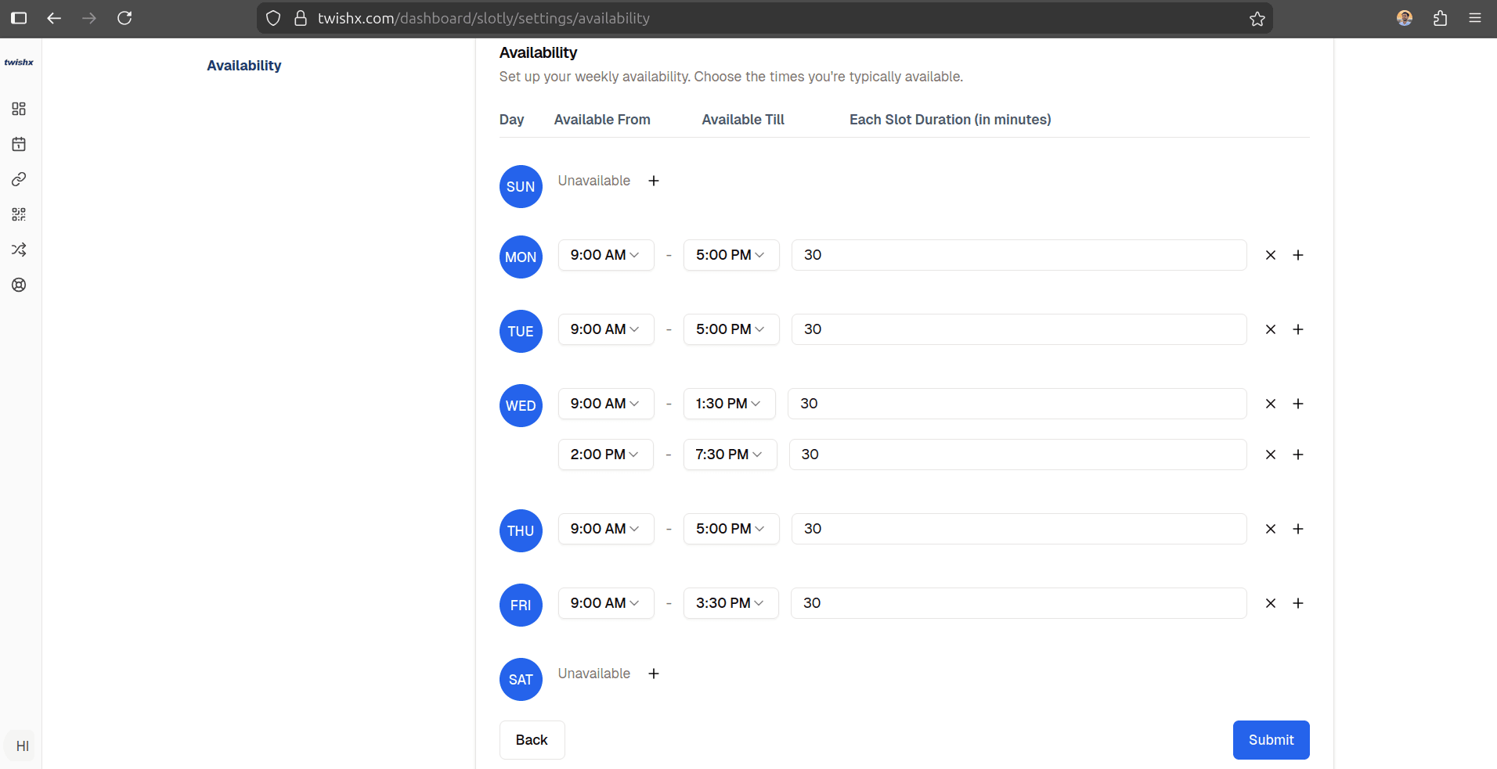Open the browser hamburger menu
The image size is (1497, 769).
coord(1475,18)
